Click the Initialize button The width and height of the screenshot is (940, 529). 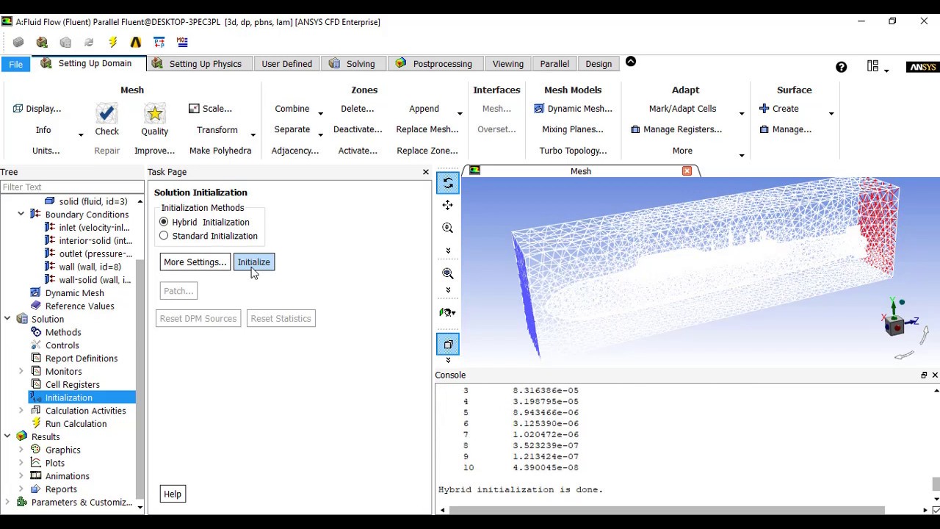click(x=253, y=262)
